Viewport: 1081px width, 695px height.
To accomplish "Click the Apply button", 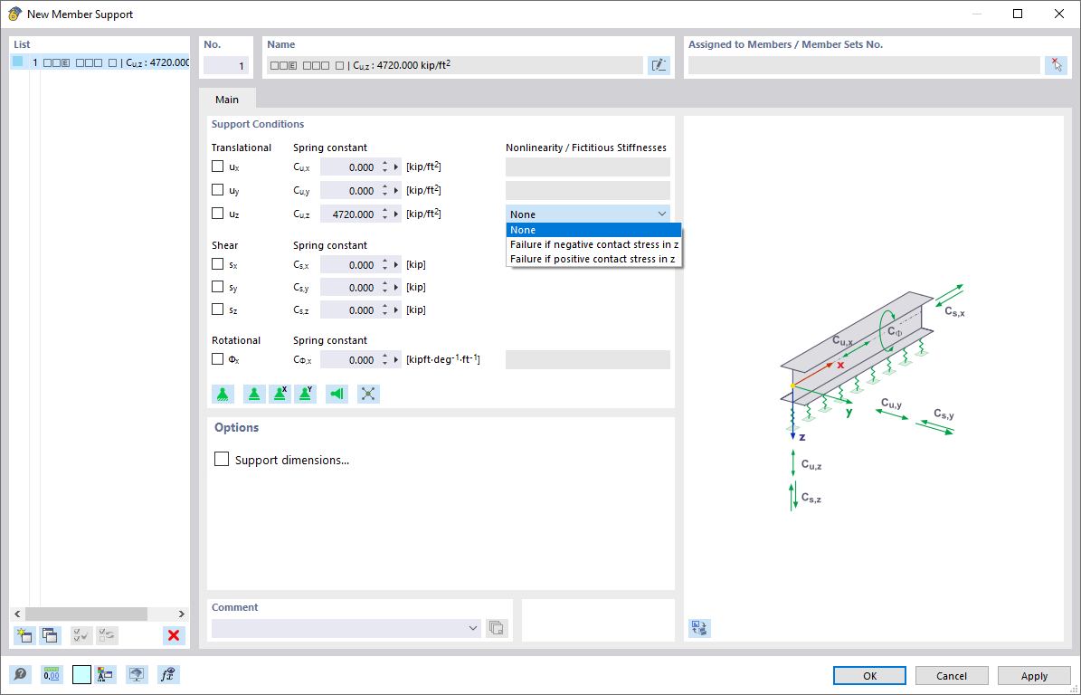I will 1034,676.
